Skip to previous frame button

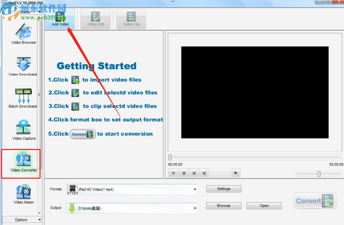[x=194, y=173]
